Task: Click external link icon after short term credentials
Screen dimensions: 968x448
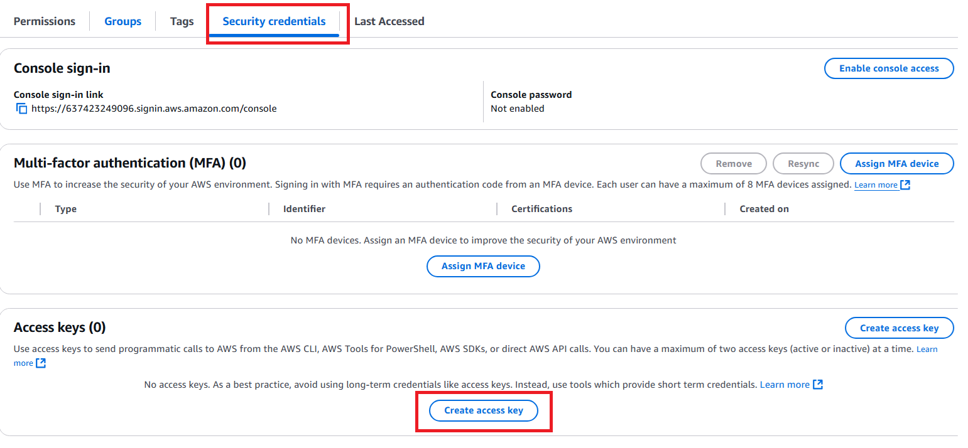Action: (818, 385)
